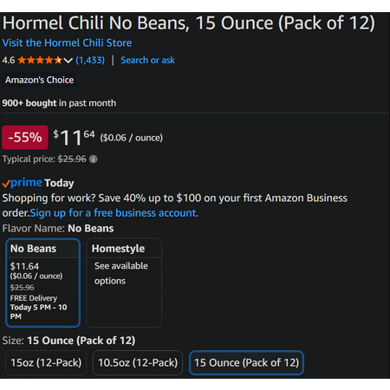Open the star rating breakdown chevron
Image resolution: width=390 pixels, height=390 pixels.
(68, 61)
